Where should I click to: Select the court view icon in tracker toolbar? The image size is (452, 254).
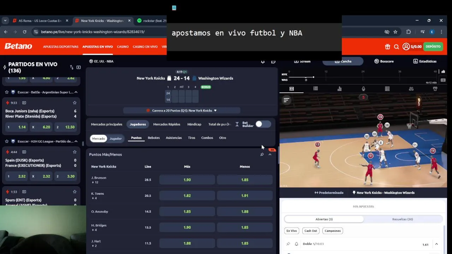(292, 89)
